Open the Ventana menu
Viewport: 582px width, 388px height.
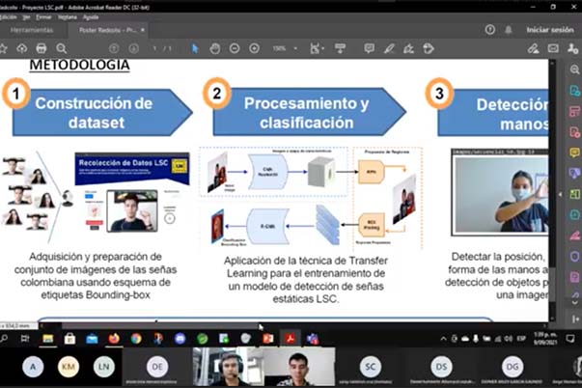tap(66, 16)
